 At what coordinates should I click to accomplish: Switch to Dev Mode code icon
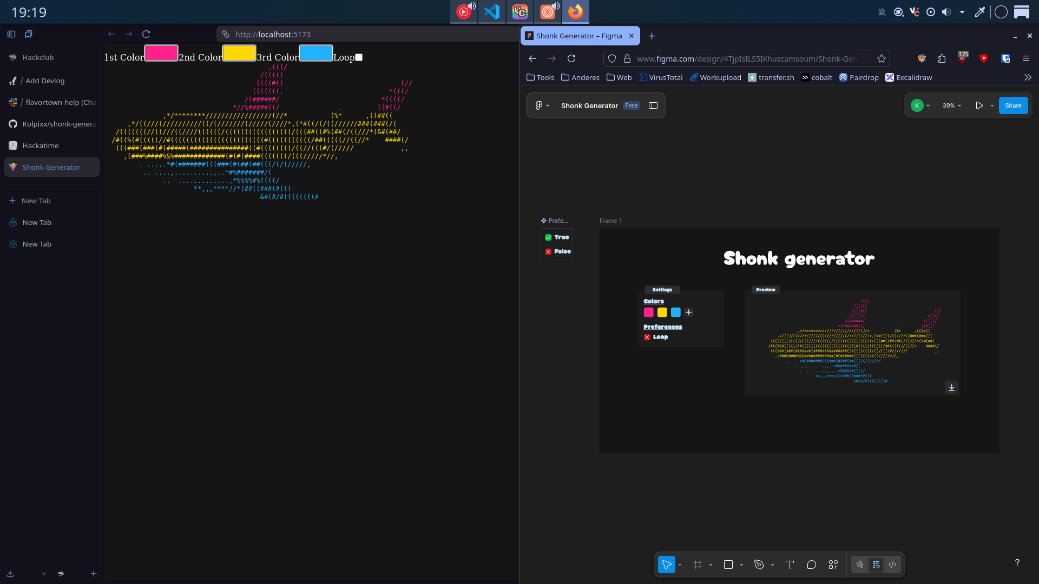coord(892,565)
